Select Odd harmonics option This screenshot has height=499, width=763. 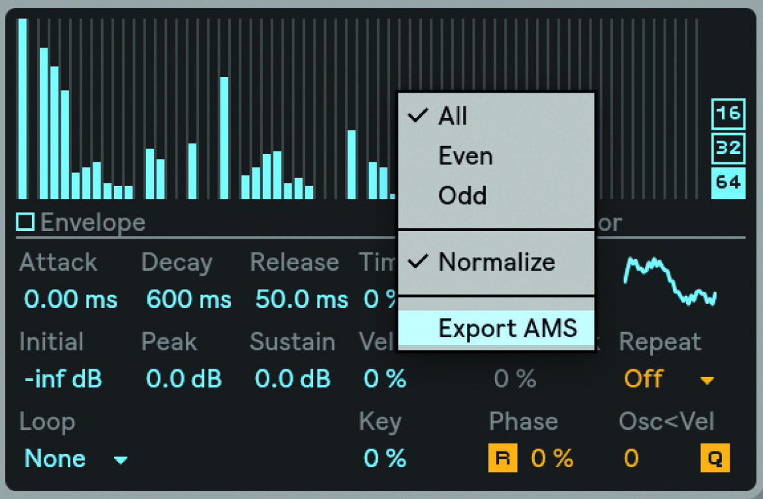click(x=496, y=196)
